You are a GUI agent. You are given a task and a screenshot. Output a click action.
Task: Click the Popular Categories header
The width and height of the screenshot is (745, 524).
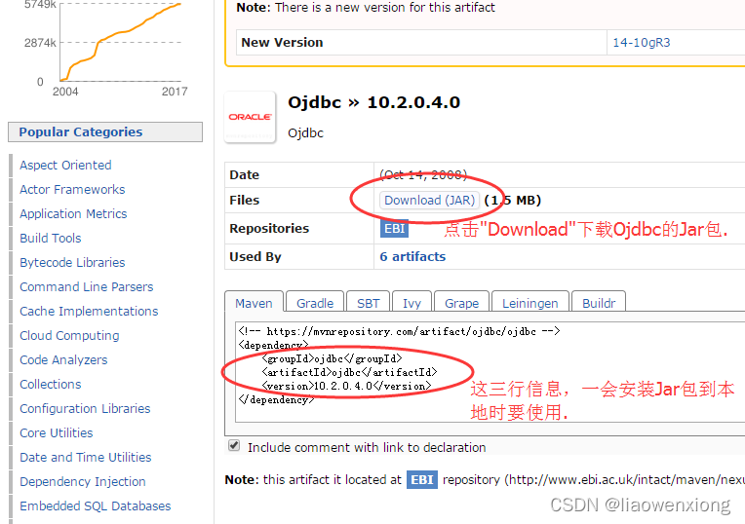pyautogui.click(x=105, y=131)
